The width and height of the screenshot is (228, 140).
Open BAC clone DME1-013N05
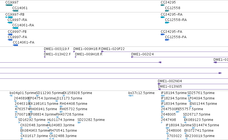tap(170, 87)
